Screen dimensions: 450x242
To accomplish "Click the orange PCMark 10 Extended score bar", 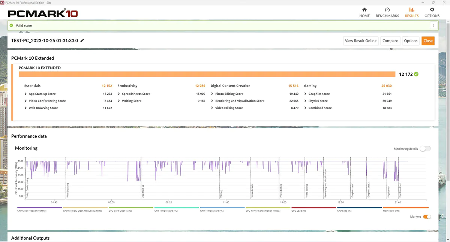I will click(x=207, y=74).
